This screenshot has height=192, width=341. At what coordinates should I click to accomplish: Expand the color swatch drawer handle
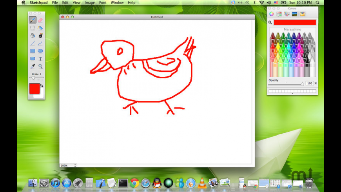coord(292,94)
